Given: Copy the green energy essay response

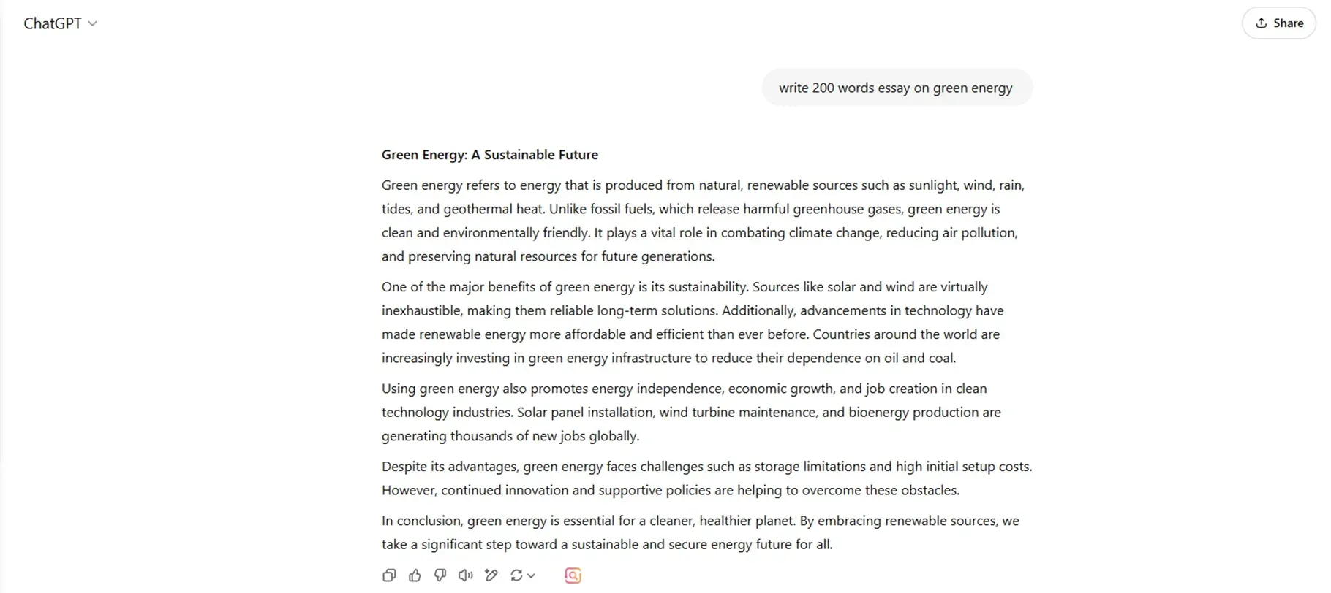Looking at the screenshot, I should click(389, 575).
